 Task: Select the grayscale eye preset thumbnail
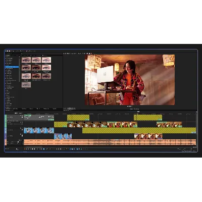coord(26,84)
